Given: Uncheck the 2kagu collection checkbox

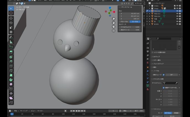Looking at the screenshot, I should [175, 8].
